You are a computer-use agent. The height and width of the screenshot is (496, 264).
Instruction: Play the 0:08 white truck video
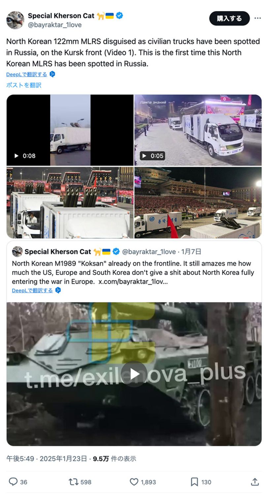[x=70, y=130]
